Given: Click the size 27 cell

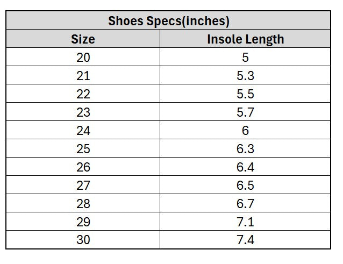Looking at the screenshot, I should click(x=83, y=185).
